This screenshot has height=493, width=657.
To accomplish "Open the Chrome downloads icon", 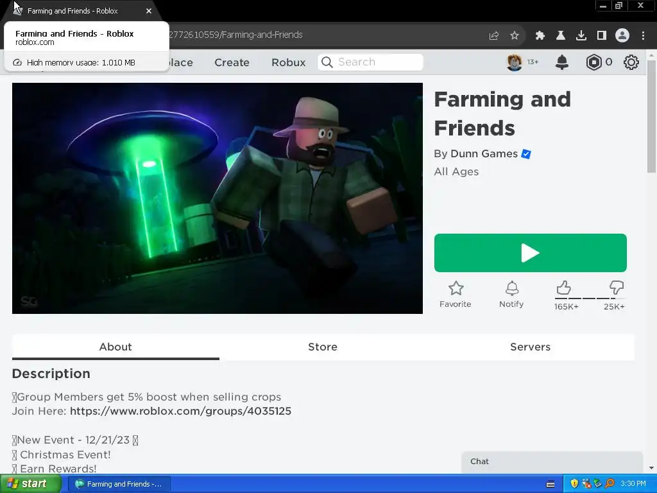I will point(581,36).
